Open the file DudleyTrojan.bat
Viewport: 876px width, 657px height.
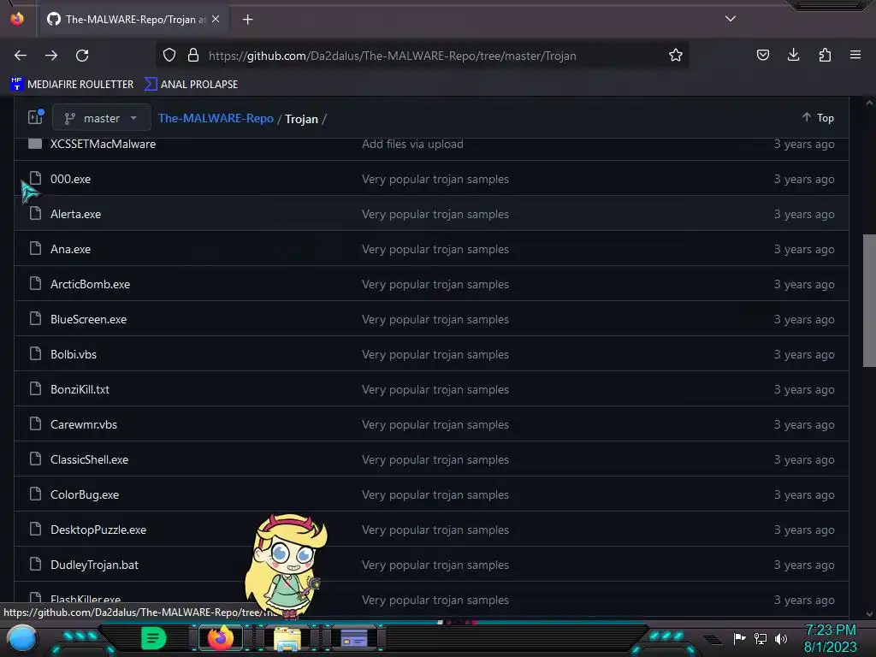pyautogui.click(x=94, y=565)
